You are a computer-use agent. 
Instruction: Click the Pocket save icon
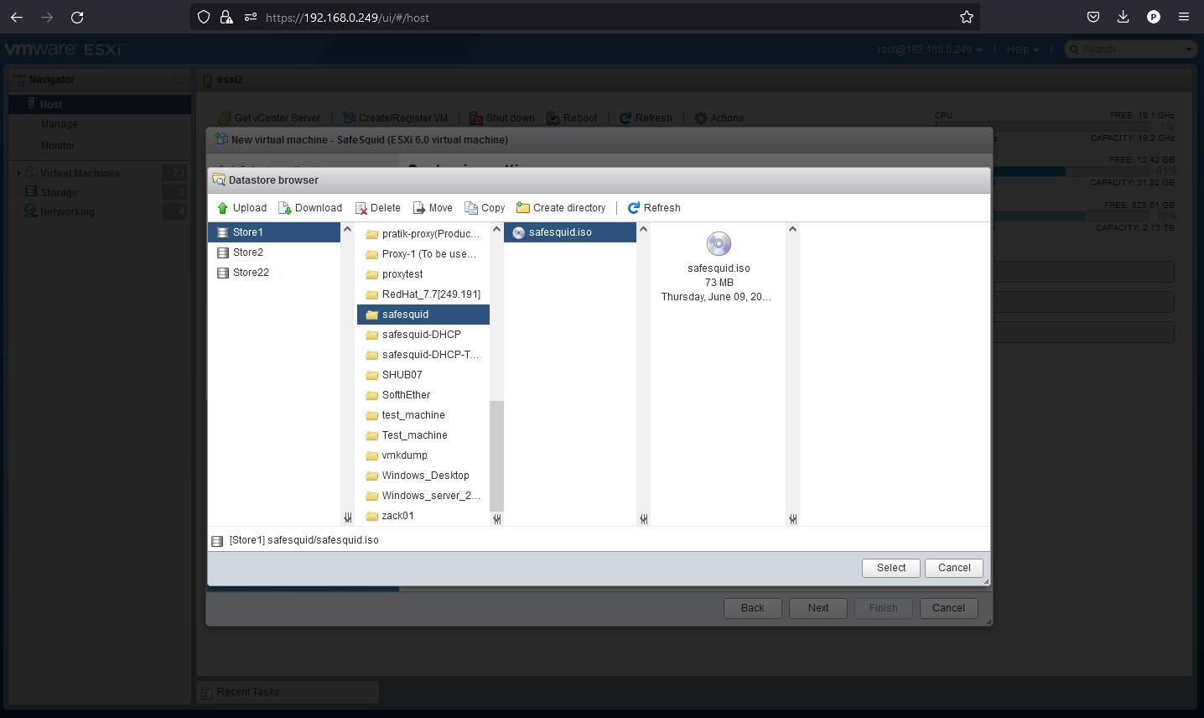[1093, 17]
